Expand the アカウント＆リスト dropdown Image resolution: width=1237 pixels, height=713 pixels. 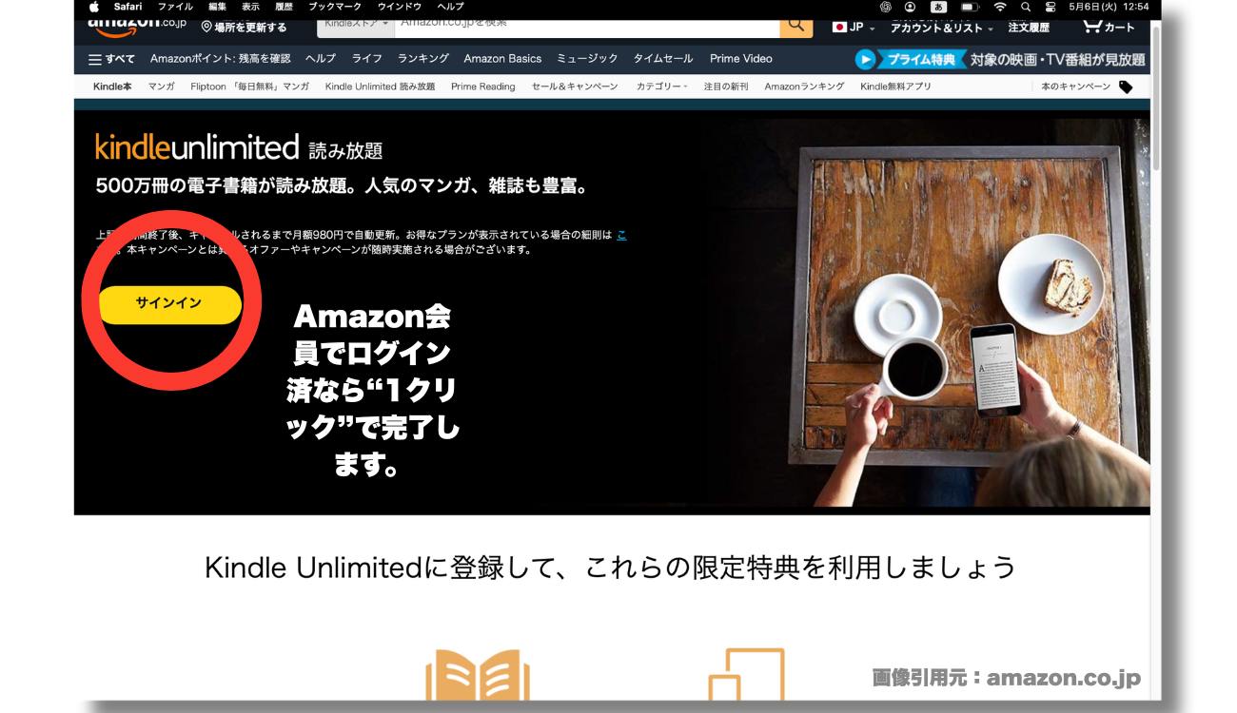click(x=942, y=27)
